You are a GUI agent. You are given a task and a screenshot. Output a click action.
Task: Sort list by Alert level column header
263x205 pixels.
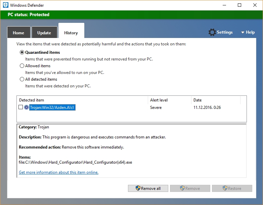[159, 100]
